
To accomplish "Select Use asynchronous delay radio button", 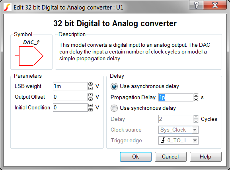I will pyautogui.click(x=114, y=86).
